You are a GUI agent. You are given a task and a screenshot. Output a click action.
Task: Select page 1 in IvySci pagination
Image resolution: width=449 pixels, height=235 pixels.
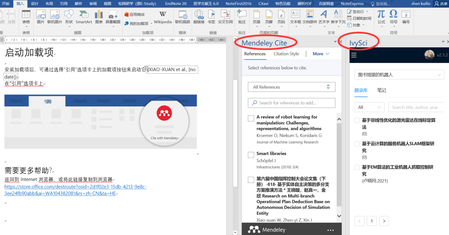pos(372,221)
